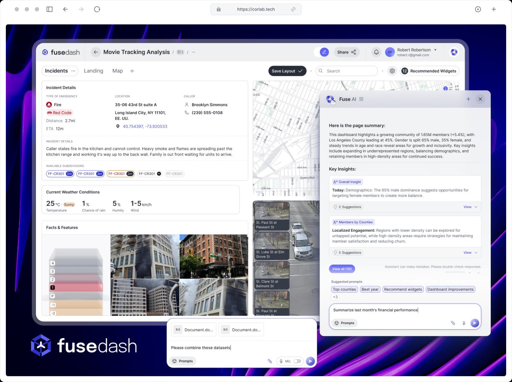Click the browser address bar
Image resolution: width=512 pixels, height=382 pixels.
point(256,9)
